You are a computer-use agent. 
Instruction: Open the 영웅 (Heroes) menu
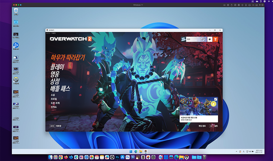pyautogui.click(x=55, y=74)
